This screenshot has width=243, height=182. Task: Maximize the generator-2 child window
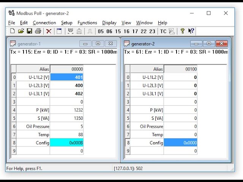209,44
